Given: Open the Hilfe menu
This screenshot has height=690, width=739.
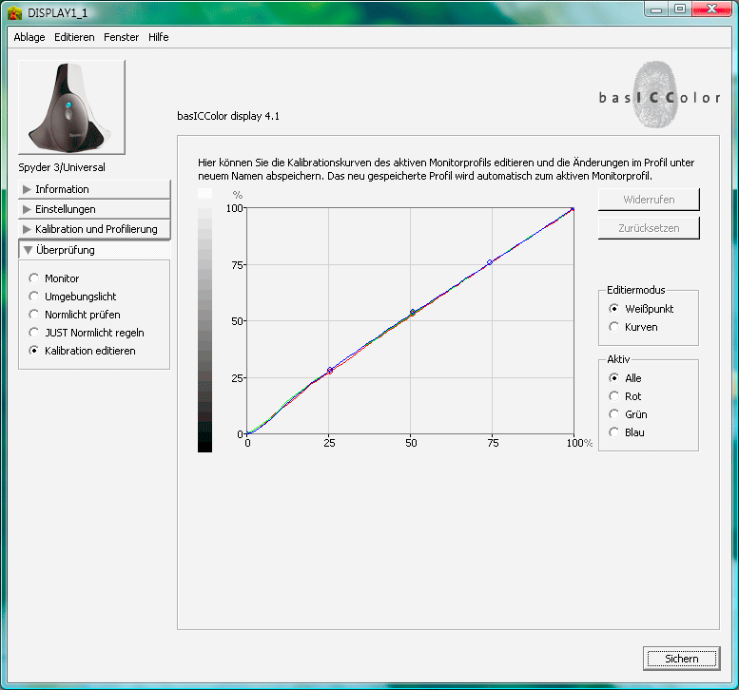Looking at the screenshot, I should click(159, 37).
